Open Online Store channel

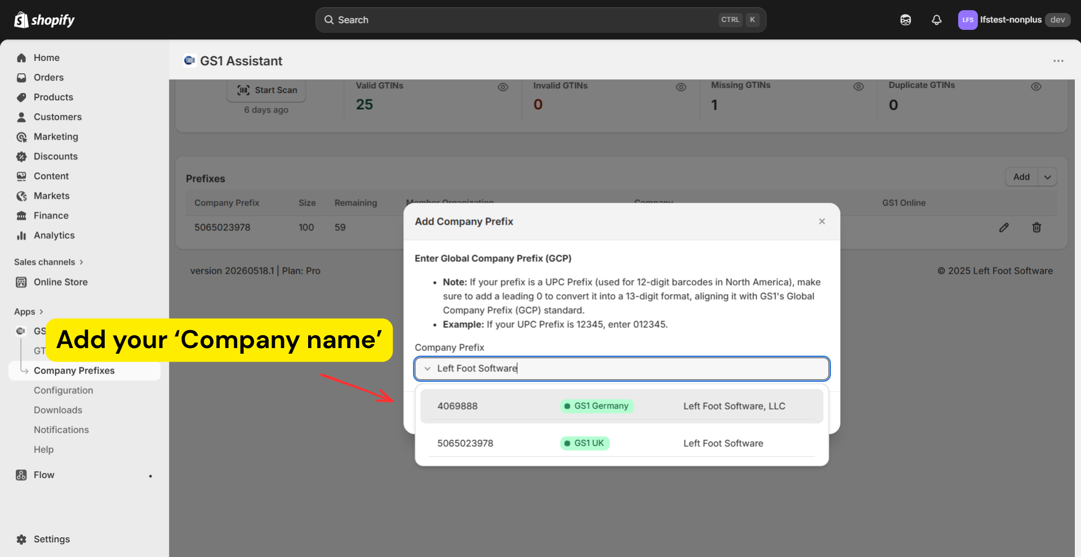(61, 282)
